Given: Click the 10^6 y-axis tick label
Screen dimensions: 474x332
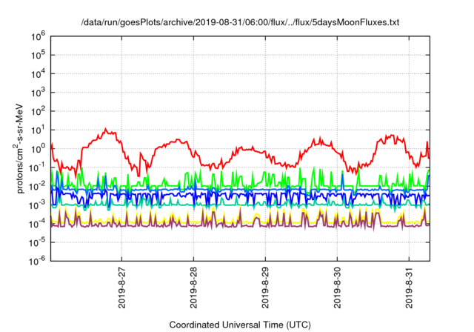Looking at the screenshot, I should click(38, 37).
